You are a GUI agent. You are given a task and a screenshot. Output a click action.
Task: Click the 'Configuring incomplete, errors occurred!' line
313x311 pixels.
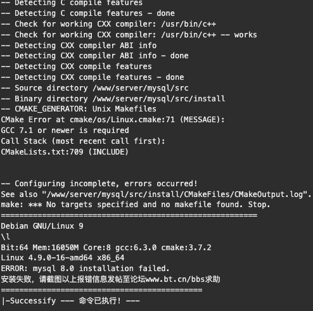point(99,184)
